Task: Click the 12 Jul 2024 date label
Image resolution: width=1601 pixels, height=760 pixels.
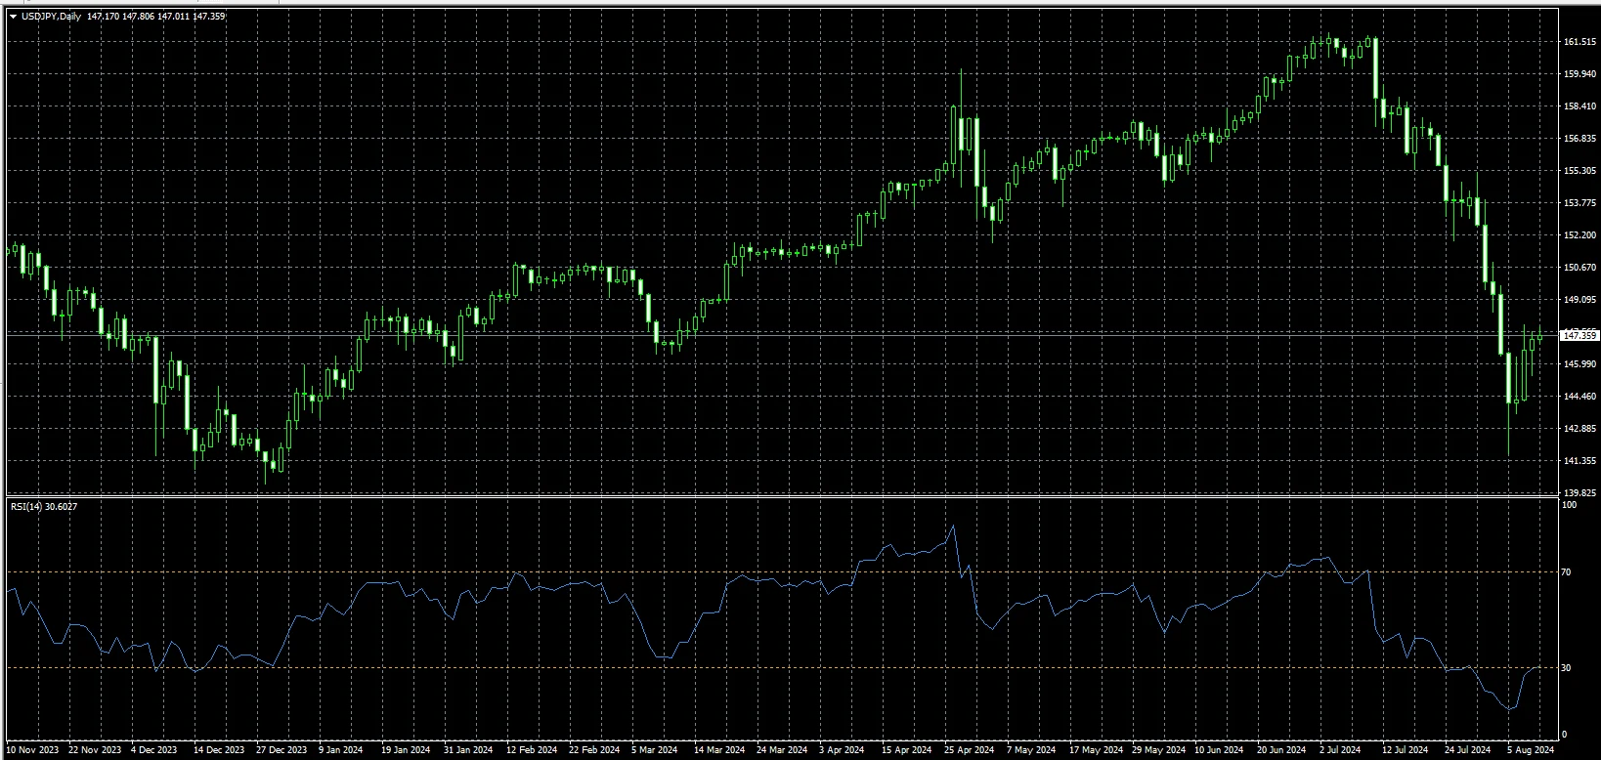Action: pyautogui.click(x=1405, y=751)
